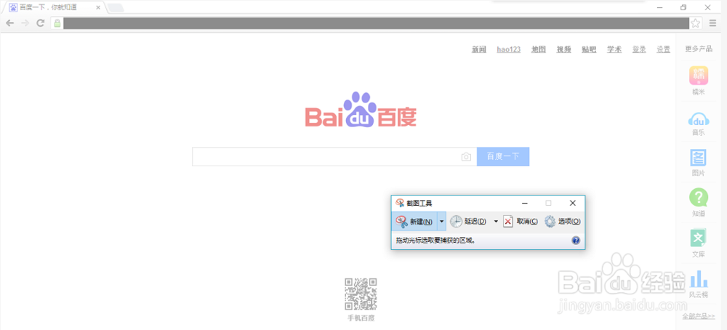Image resolution: width=727 pixels, height=330 pixels.
Task: Click the browser forward arrow
Action: tap(25, 23)
